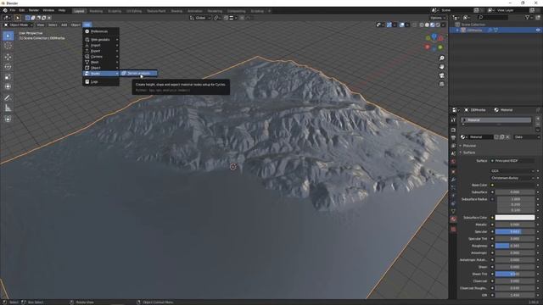Image resolution: width=543 pixels, height=305 pixels.
Task: Open the Render menu
Action: coord(34,11)
